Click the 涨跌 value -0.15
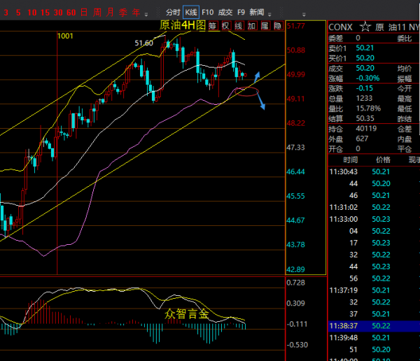The image size is (420, 361). tap(365, 88)
